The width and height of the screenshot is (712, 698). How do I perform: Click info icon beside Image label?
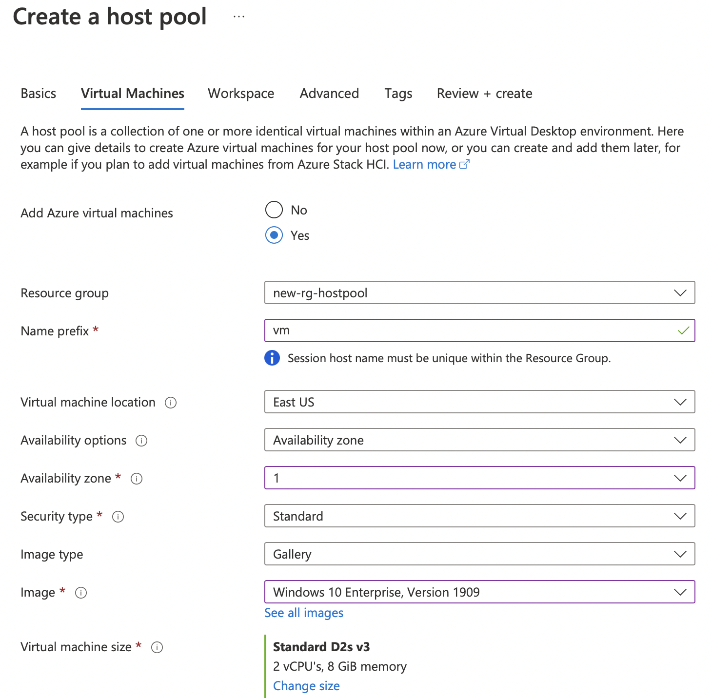click(x=81, y=593)
